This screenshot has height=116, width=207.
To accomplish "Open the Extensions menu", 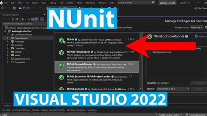I will coord(90,3).
